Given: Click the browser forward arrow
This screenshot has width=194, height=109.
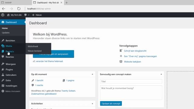Looking at the screenshot, I should (x=11, y=9).
